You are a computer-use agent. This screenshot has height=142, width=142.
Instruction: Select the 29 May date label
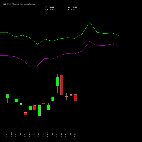click(x=75, y=135)
